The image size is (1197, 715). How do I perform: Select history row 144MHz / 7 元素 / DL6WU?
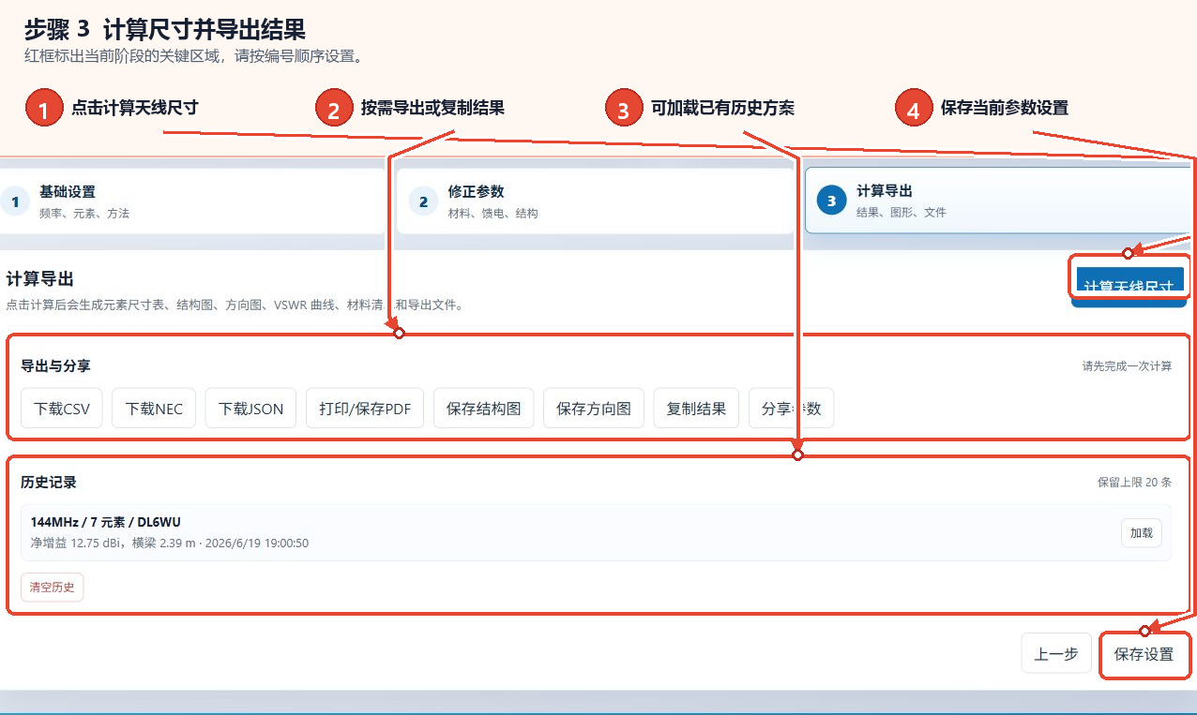(x=596, y=532)
